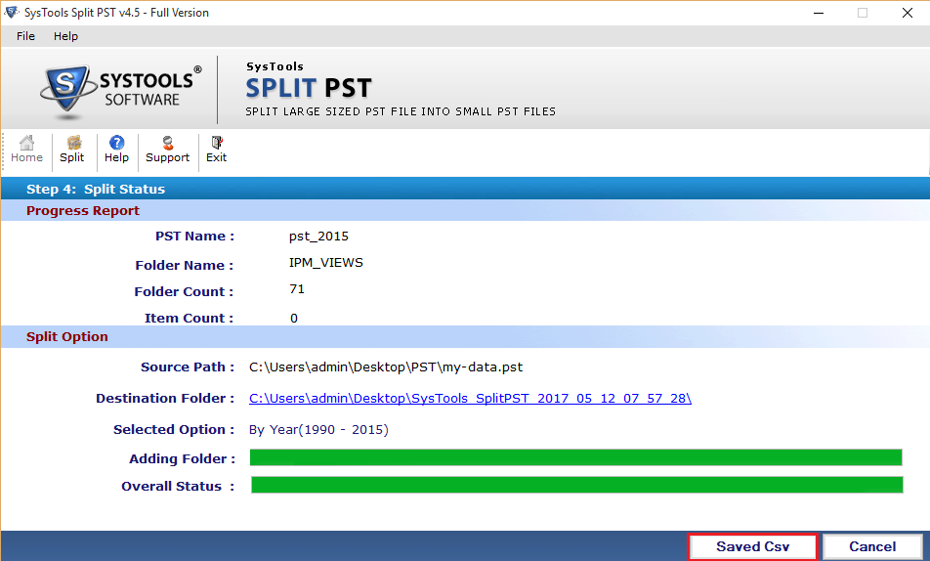
Task: Select the folder count value 71
Action: [x=297, y=289]
